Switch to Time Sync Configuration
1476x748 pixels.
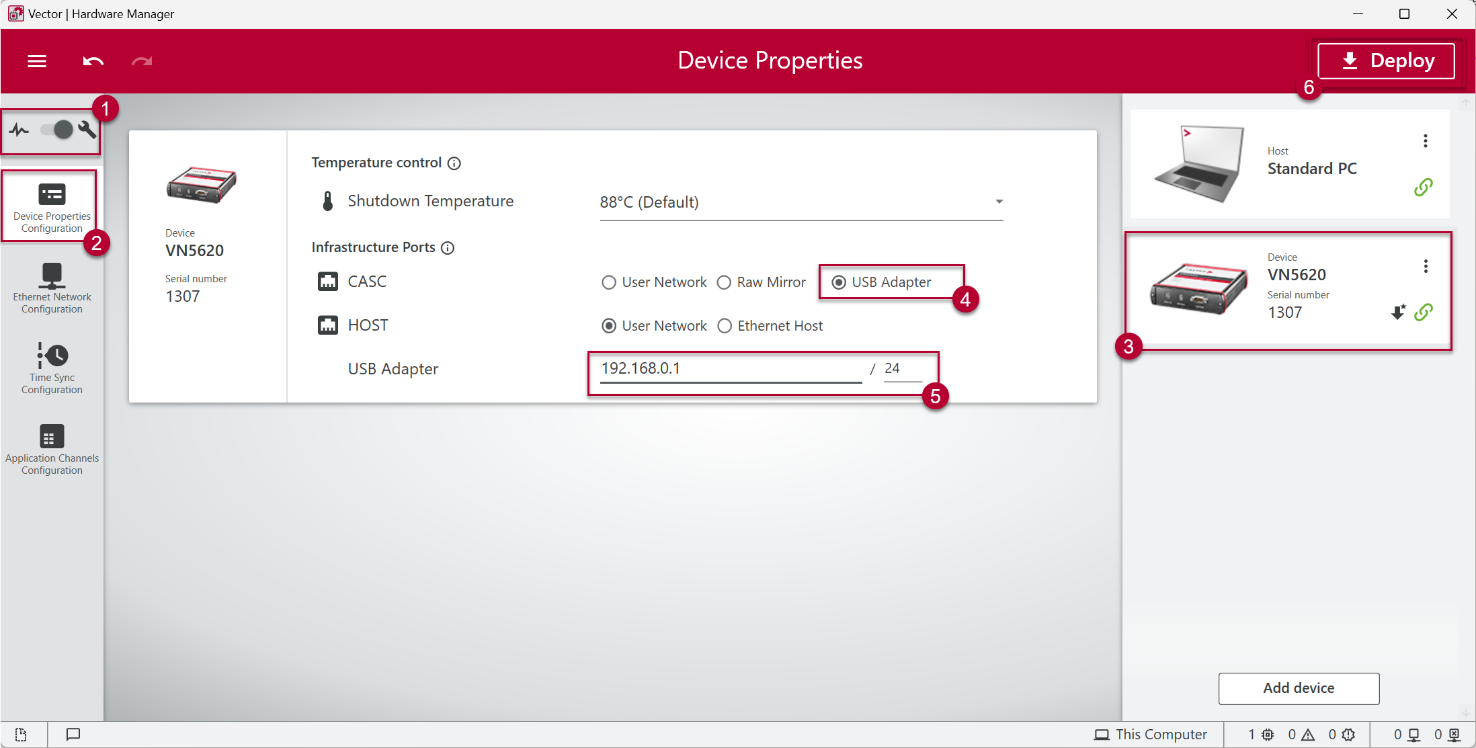point(52,369)
